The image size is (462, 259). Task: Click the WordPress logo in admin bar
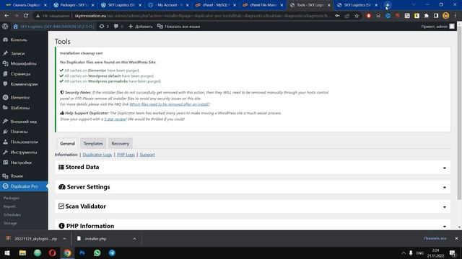click(x=5, y=27)
